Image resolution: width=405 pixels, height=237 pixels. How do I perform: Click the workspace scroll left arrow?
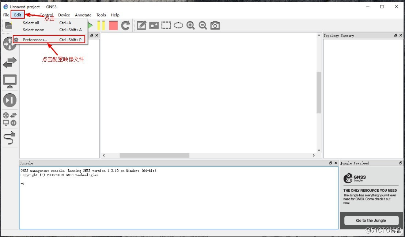click(104, 155)
